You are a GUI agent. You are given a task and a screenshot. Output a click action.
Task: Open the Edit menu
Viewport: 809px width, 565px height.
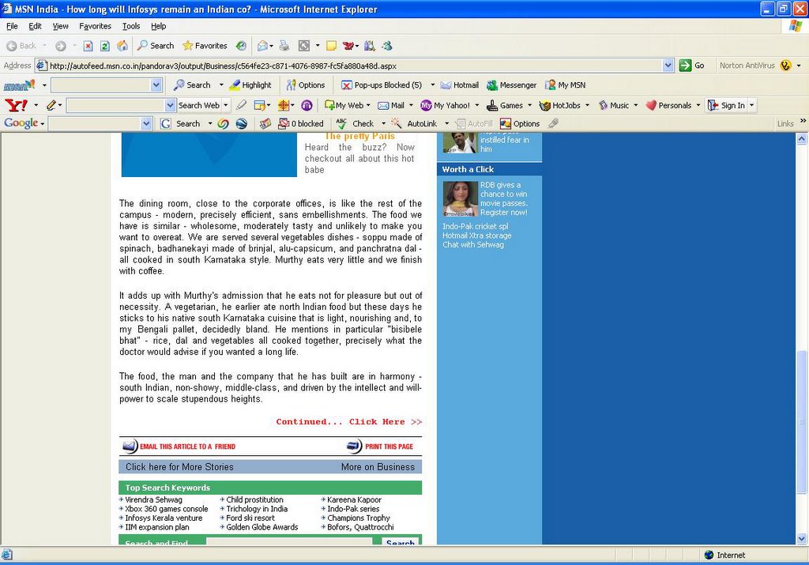tap(35, 26)
